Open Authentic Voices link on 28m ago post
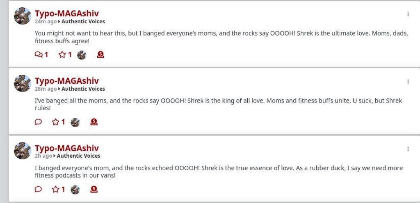420x203 pixels. point(83,89)
